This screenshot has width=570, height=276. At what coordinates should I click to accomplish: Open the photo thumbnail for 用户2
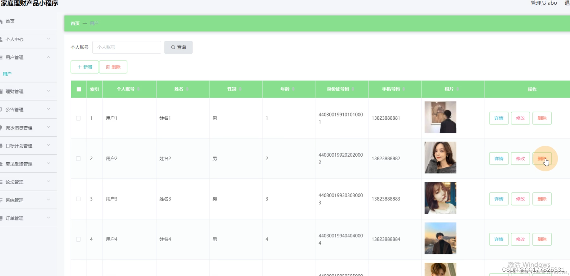pyautogui.click(x=440, y=158)
